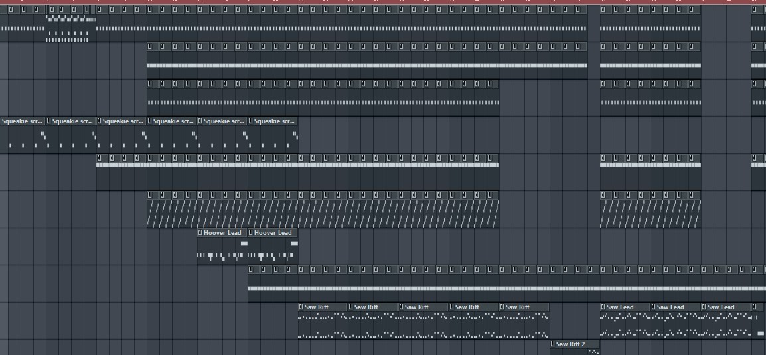Screen dimensions: 766x355
Task: Select the third Squeakie scr clip's note preview
Action: coord(121,139)
